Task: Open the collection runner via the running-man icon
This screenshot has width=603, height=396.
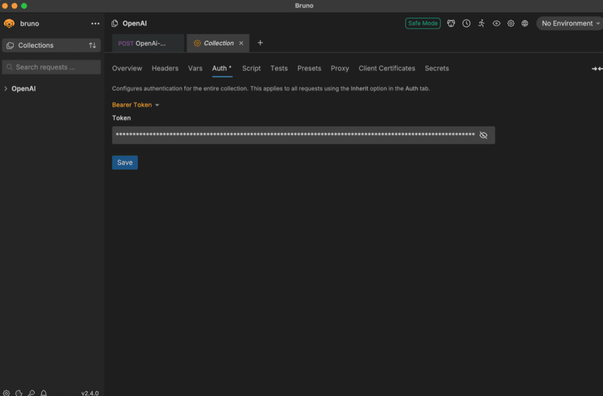Action: [x=482, y=24]
